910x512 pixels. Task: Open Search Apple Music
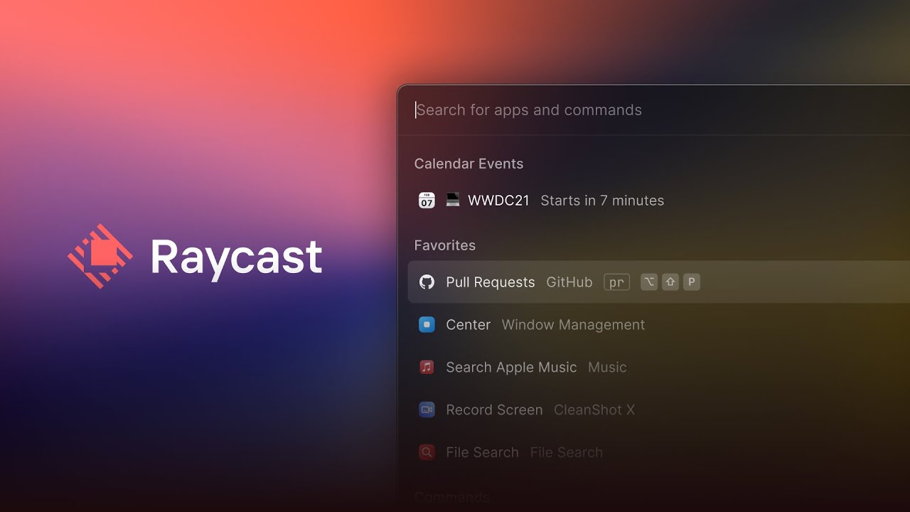(x=511, y=367)
